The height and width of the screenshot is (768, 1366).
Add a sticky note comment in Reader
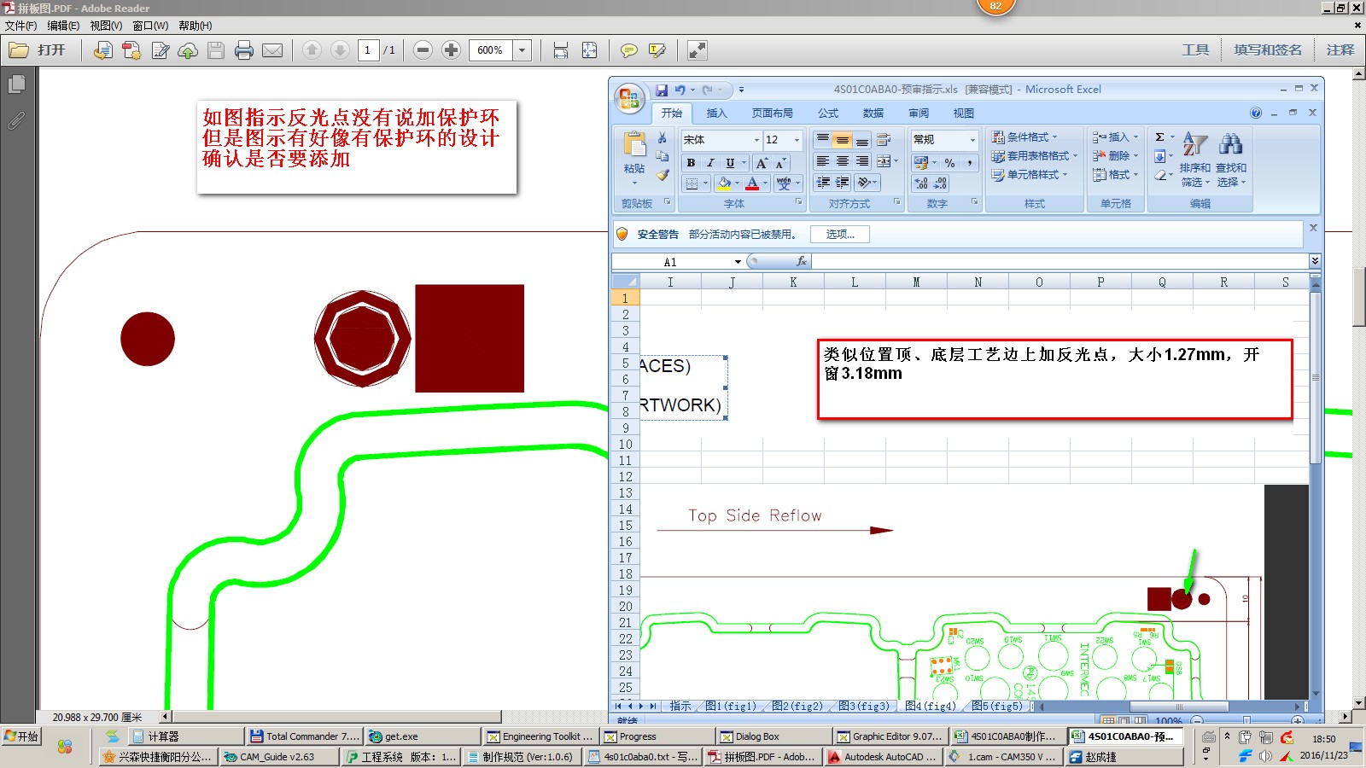pos(628,50)
